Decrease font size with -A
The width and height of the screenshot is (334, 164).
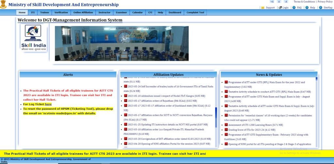(286, 2)
